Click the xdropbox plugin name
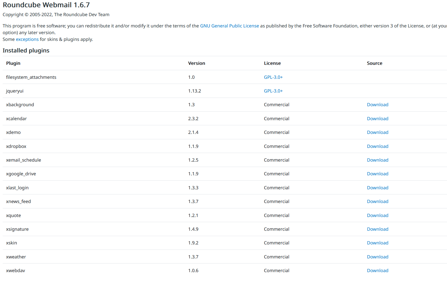Screen dimensions: 447x281 16,146
